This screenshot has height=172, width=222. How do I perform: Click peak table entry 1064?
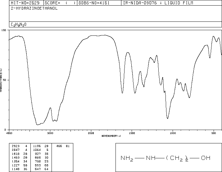pyautogui.click(x=37, y=150)
